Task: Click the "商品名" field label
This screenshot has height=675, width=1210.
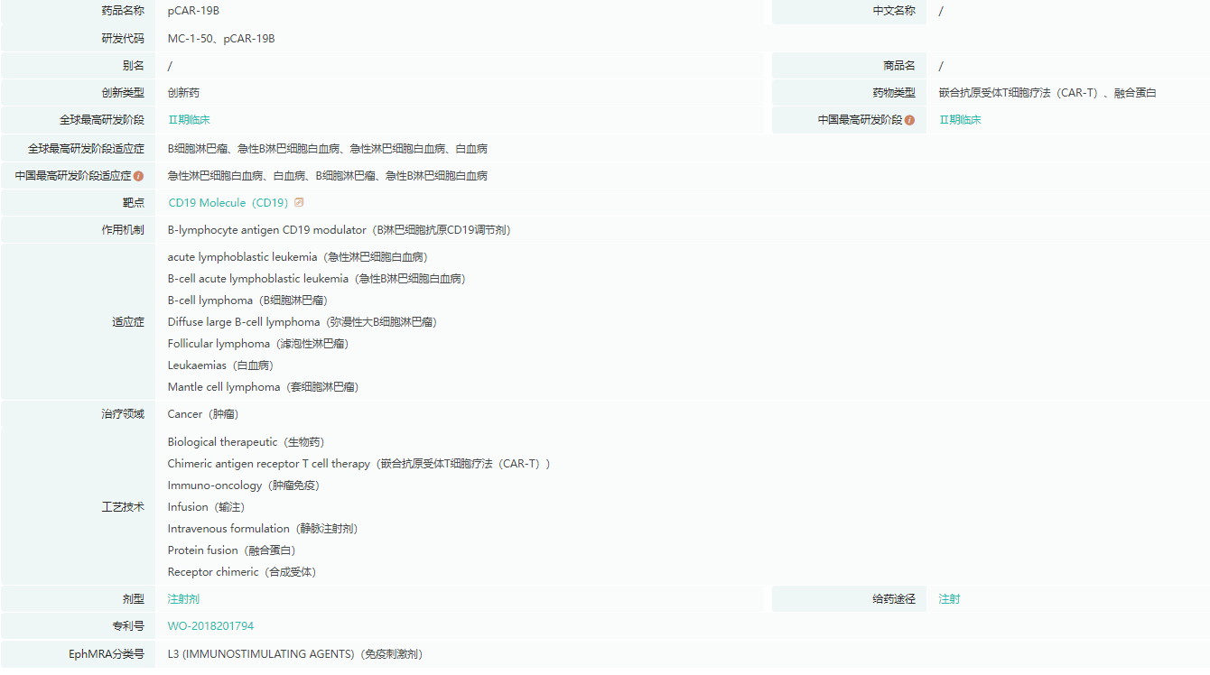Action: (x=899, y=66)
